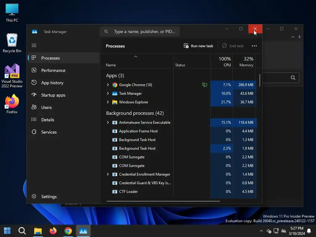Click Task Manager taskbar button

click(x=83, y=231)
